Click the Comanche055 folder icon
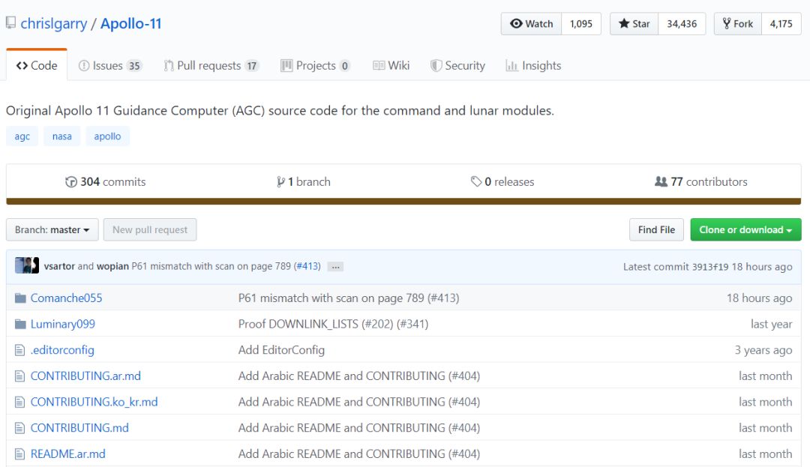 (x=20, y=298)
